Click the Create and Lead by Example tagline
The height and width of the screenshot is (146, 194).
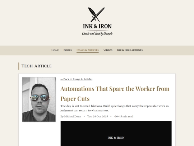pos(97,34)
